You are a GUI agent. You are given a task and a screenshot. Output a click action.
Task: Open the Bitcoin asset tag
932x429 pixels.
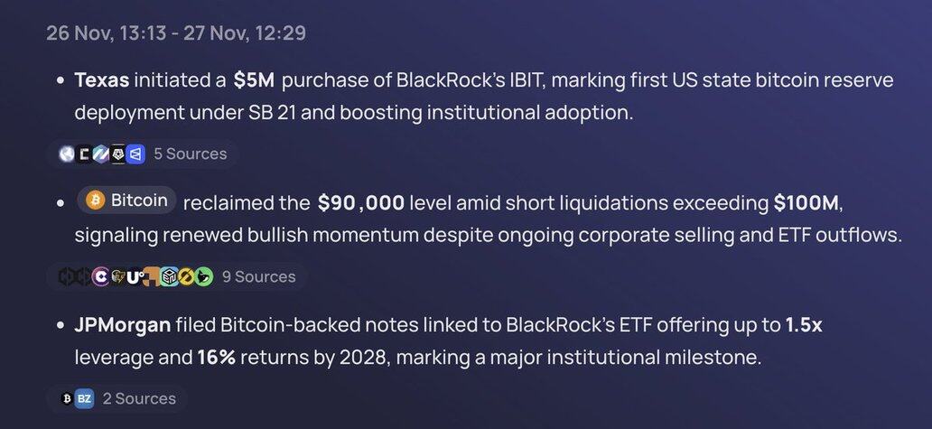[126, 201]
